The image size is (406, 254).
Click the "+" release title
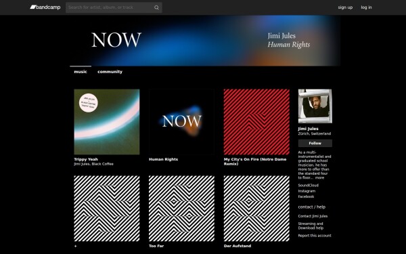[x=76, y=246]
